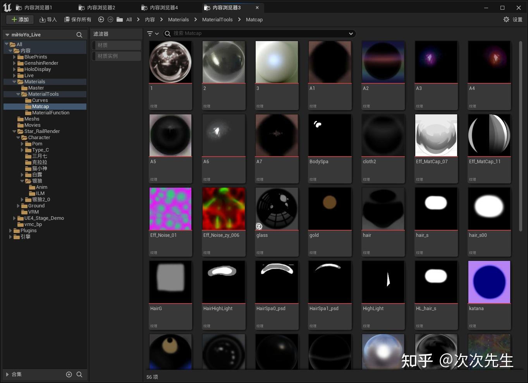Click the back navigation arrow

(101, 19)
